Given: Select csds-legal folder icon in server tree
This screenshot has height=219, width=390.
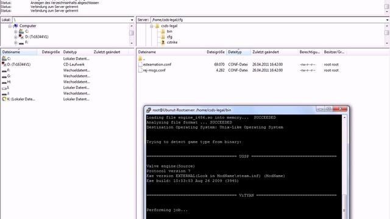Looking at the screenshot, I should [x=157, y=26].
